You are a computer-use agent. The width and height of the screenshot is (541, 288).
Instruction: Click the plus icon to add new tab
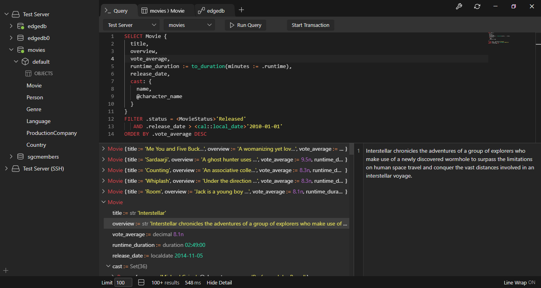pos(242,10)
